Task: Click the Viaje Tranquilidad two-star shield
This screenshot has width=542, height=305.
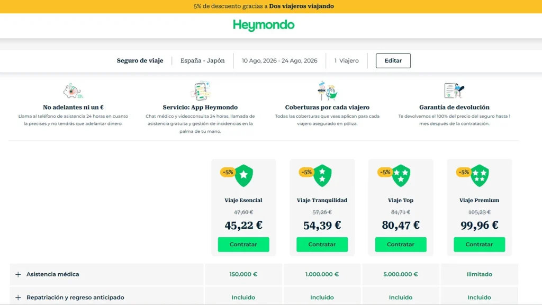Action: 322,176
